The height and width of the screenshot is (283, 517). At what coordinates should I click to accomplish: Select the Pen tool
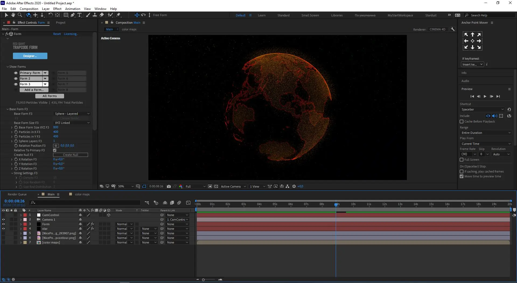point(73,15)
